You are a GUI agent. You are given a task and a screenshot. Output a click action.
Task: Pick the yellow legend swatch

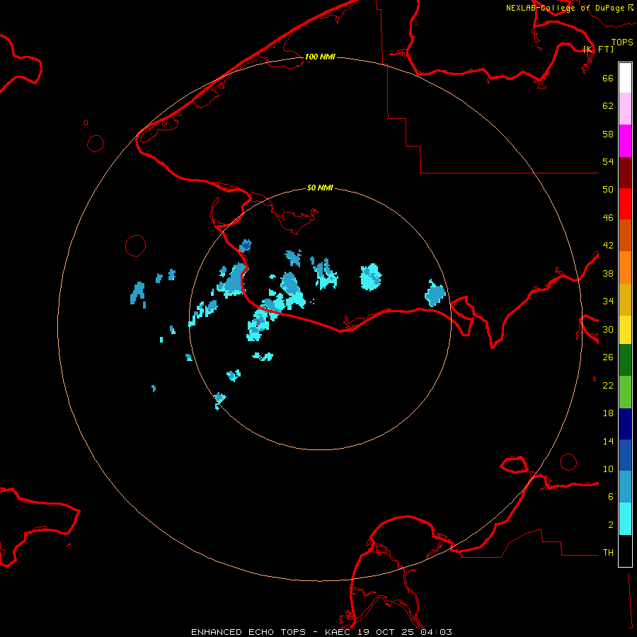click(625, 330)
